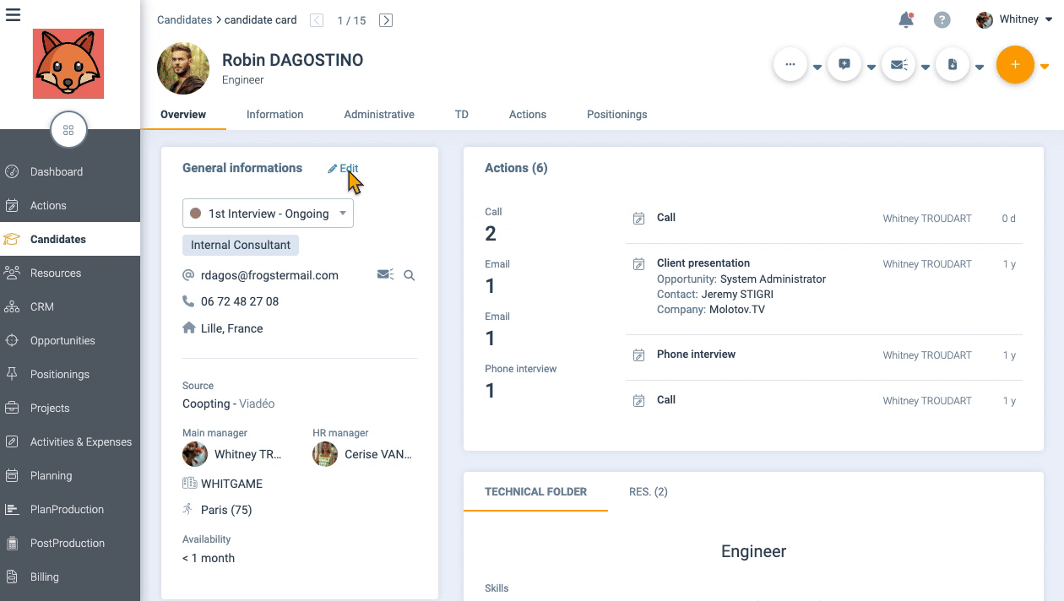
Task: Click the hamburger menu icon
Action: tap(13, 14)
